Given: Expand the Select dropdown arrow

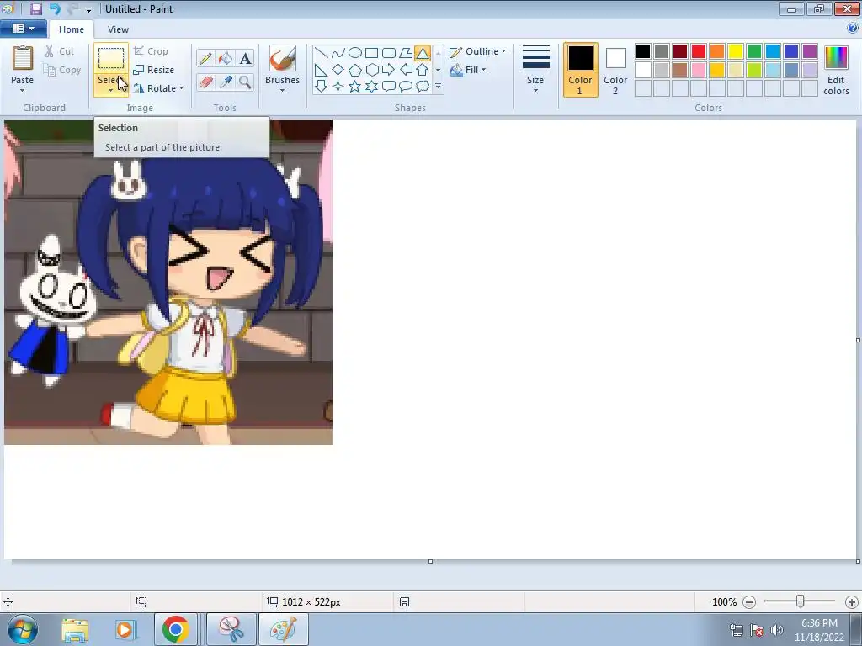Looking at the screenshot, I should pos(110,91).
